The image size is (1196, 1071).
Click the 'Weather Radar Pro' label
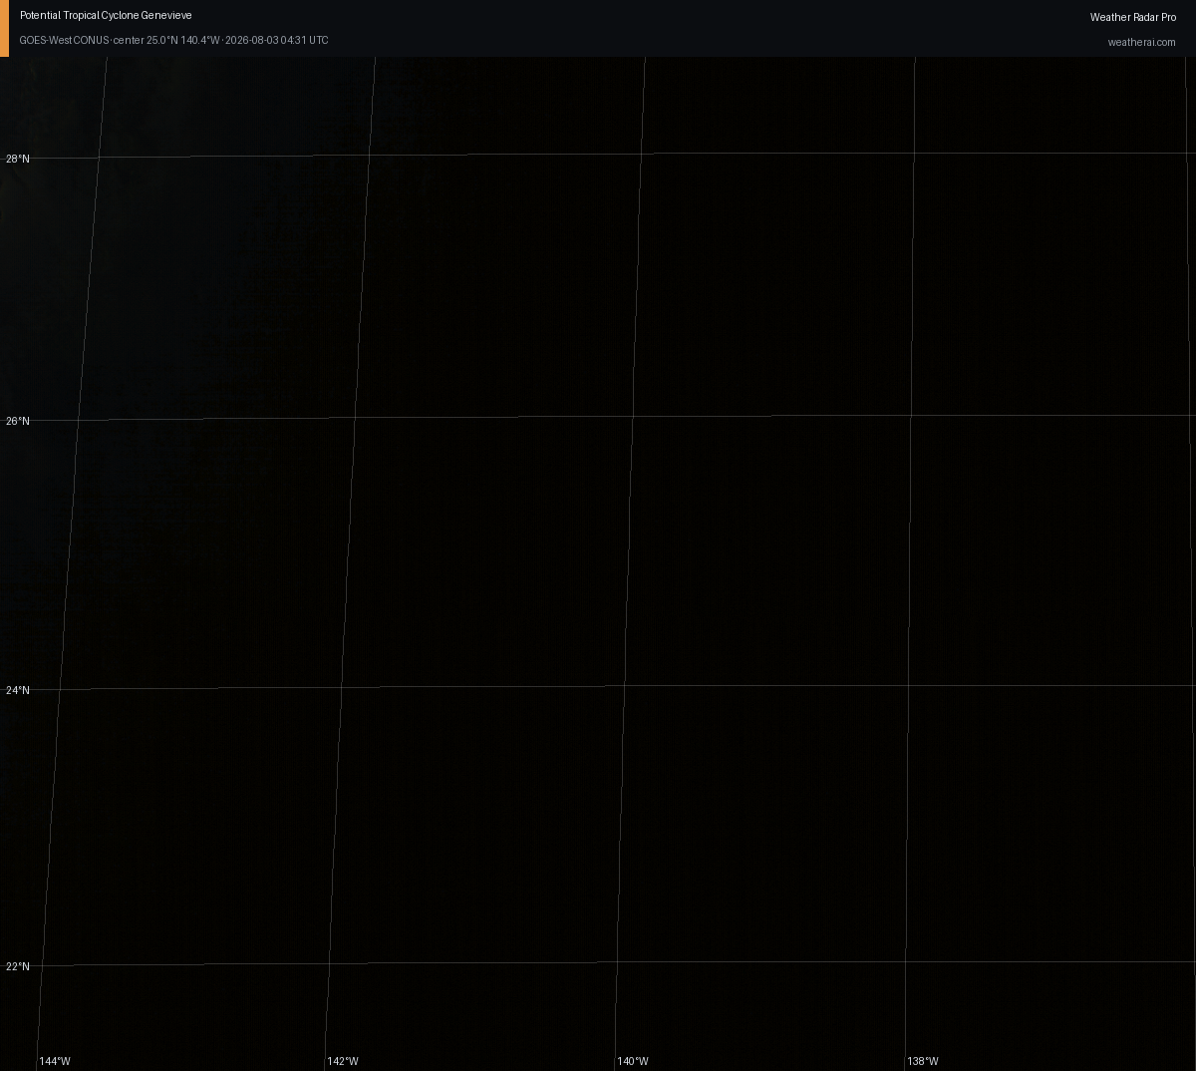(1133, 18)
